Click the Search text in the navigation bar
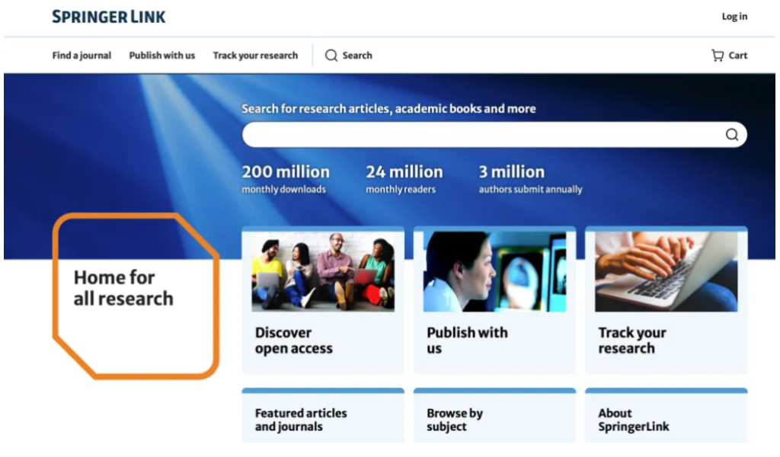 coord(357,56)
